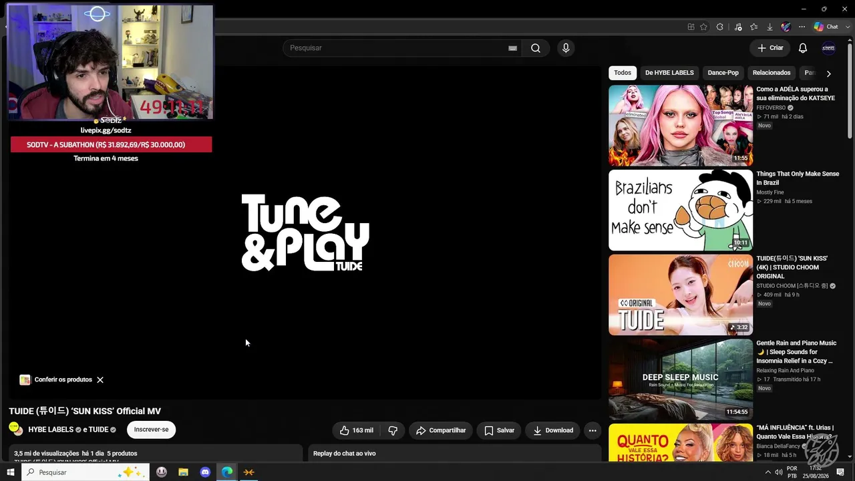
Task: Open the STUDIO CHOOM TUIDE thumbnail
Action: tap(681, 295)
